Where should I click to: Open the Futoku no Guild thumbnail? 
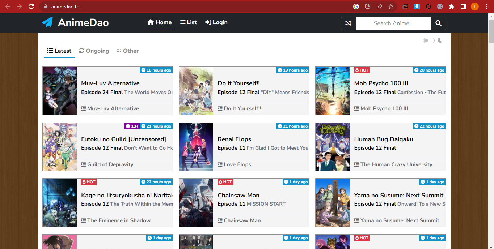(x=60, y=147)
